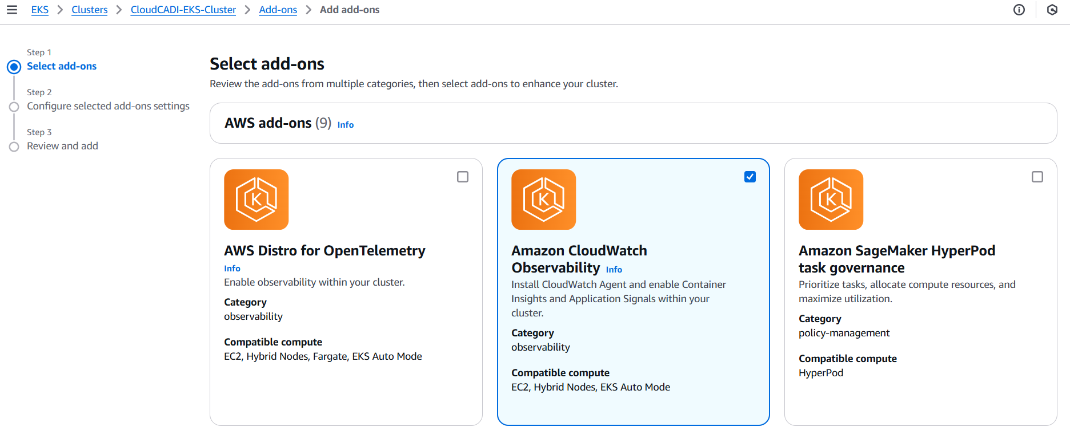Open Info link next to CloudWatch Observability
Screen dimensions: 1070x435
pos(614,270)
